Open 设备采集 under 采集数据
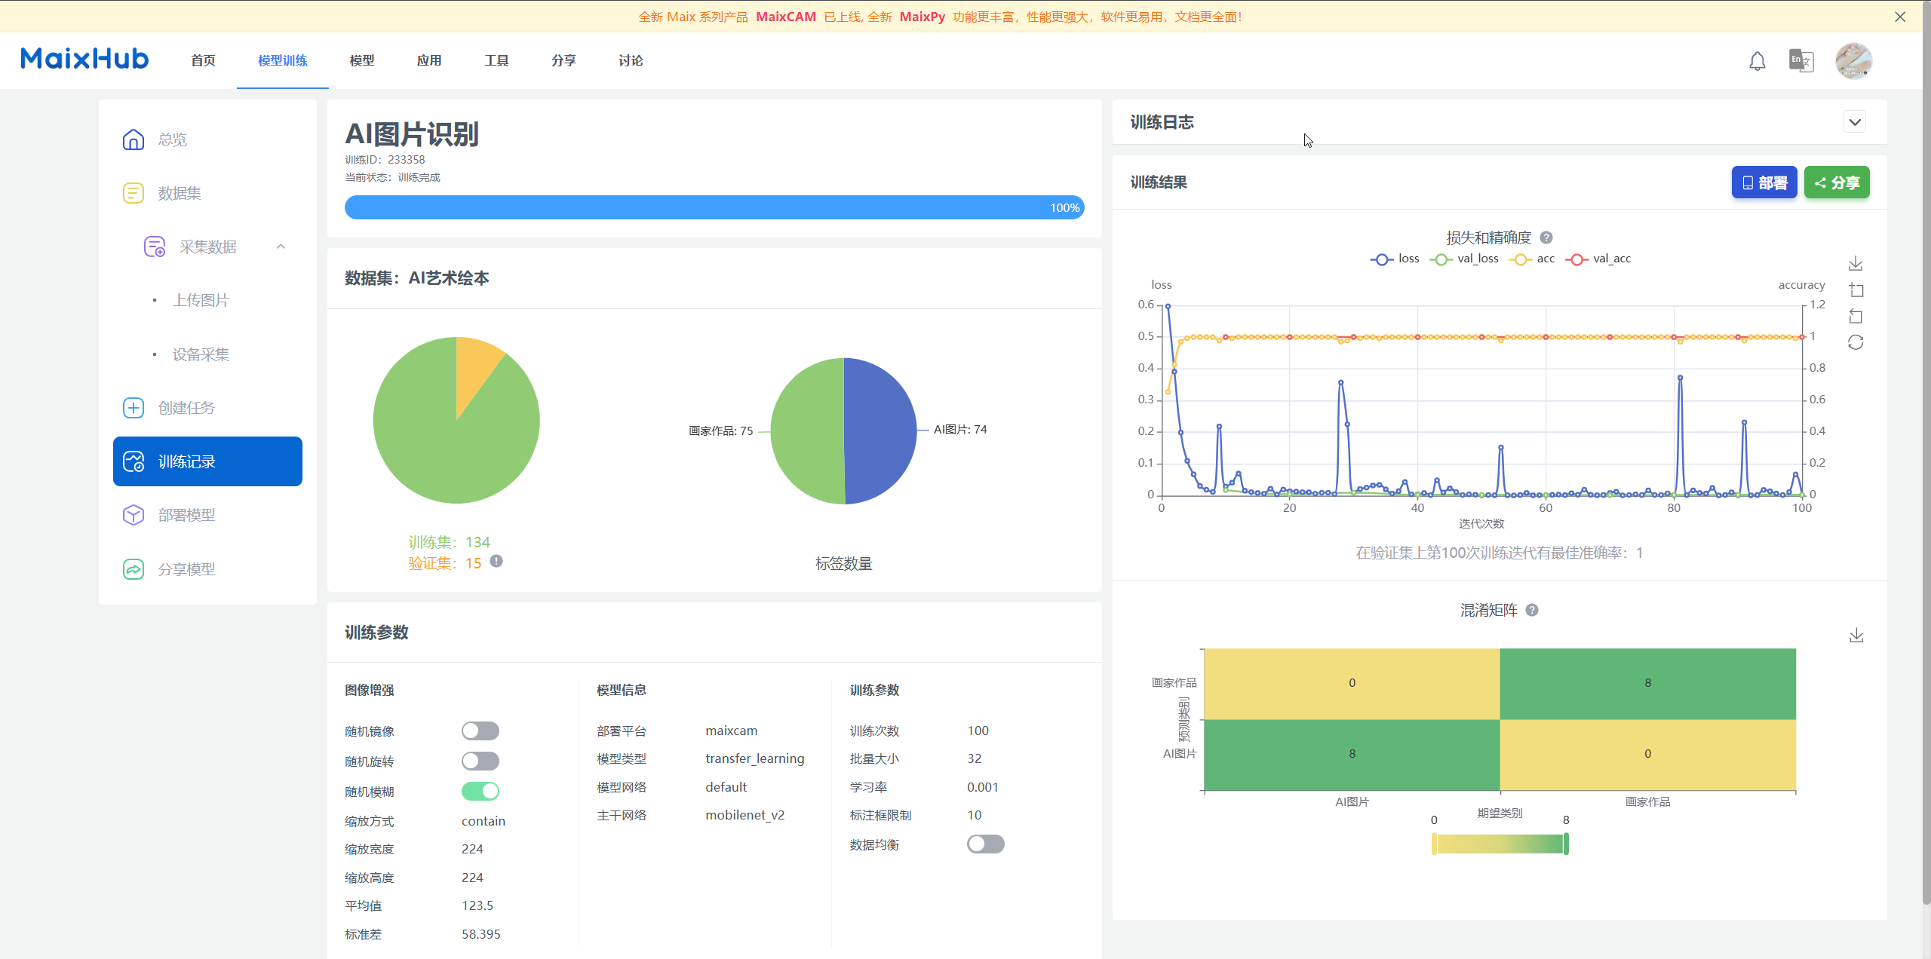Image resolution: width=1931 pixels, height=959 pixels. point(201,354)
